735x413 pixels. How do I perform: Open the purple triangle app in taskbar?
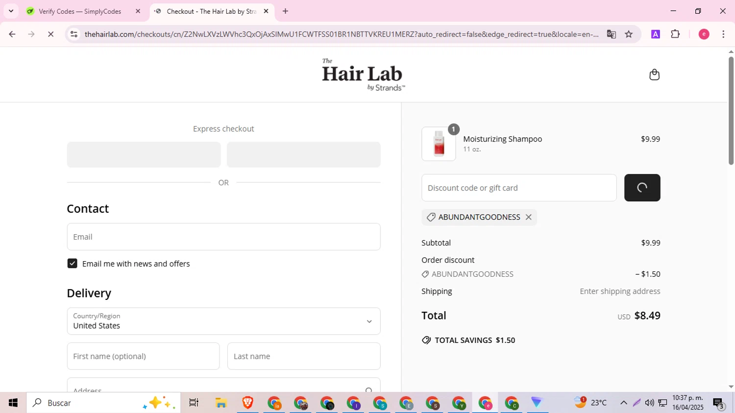point(538,403)
